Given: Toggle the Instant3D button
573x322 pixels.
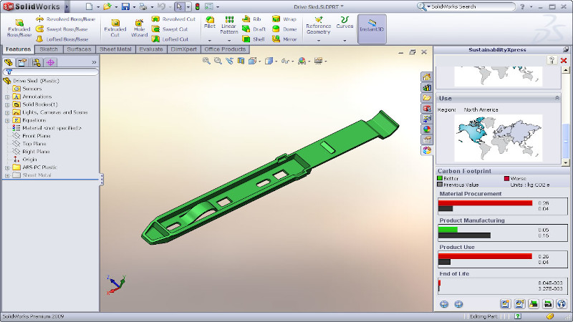Looking at the screenshot, I should point(372,29).
